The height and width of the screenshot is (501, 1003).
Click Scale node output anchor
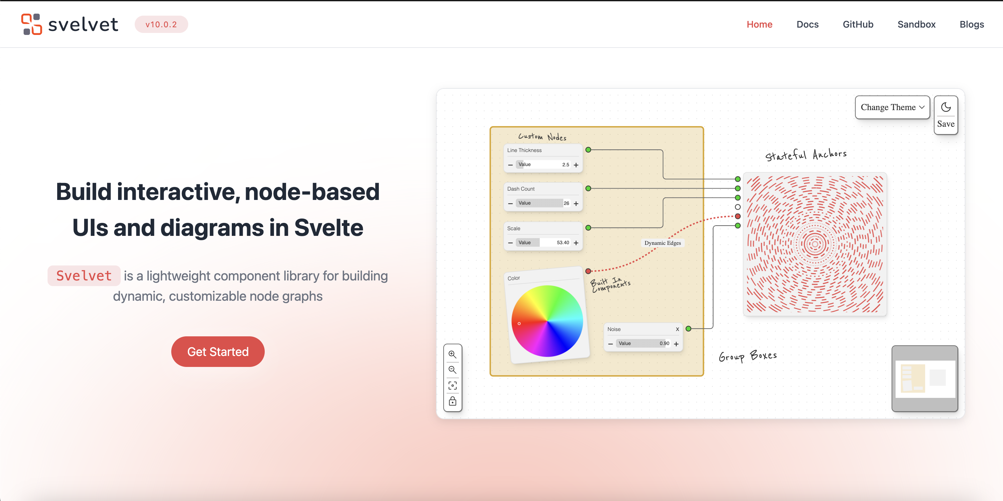588,228
